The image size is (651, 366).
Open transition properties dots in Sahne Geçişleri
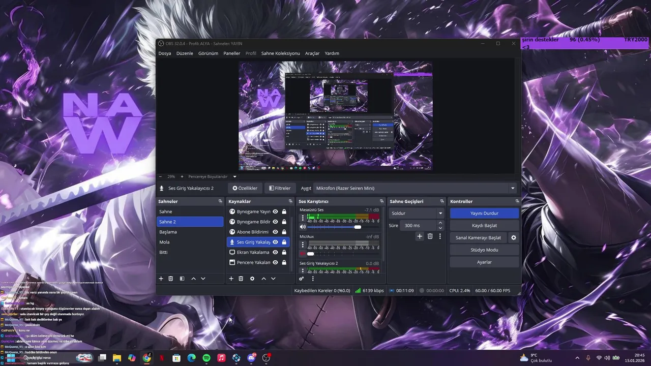click(x=440, y=236)
